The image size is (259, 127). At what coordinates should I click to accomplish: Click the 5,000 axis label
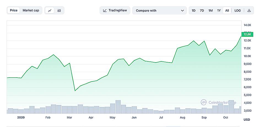[x=247, y=95]
